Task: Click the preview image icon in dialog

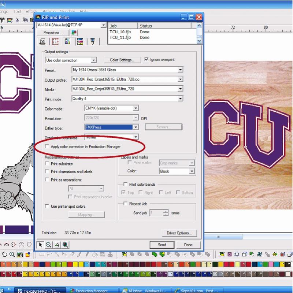Action: (57, 245)
